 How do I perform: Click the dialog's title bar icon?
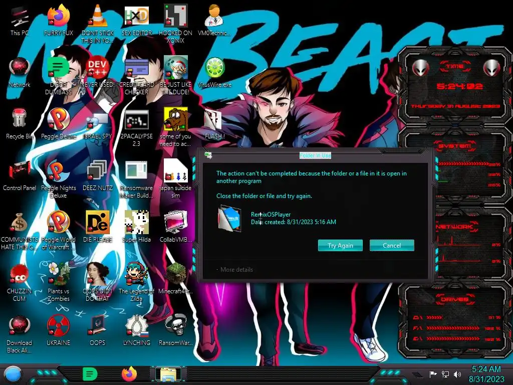point(208,155)
